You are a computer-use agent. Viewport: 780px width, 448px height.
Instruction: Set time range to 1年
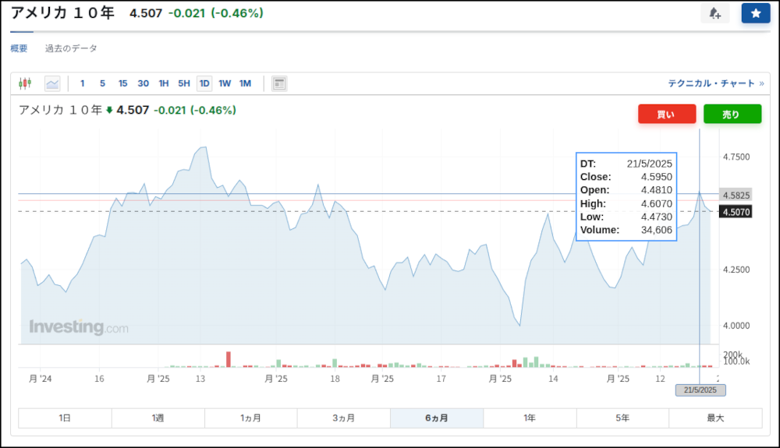point(530,418)
